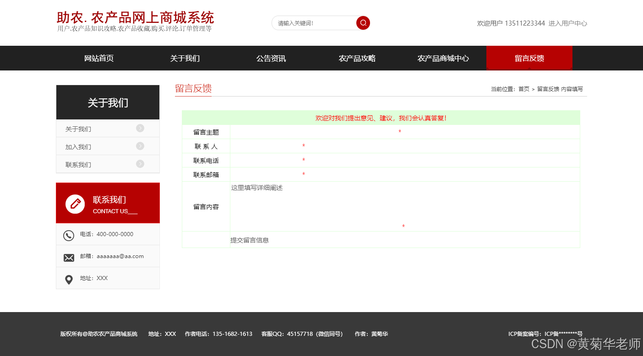Viewport: 643px width, 356px height.
Task: Click the 联系邮箱 input field
Action: [x=266, y=175]
